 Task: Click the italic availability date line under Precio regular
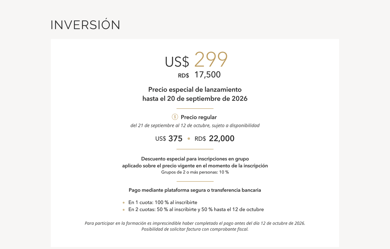pyautogui.click(x=195, y=125)
